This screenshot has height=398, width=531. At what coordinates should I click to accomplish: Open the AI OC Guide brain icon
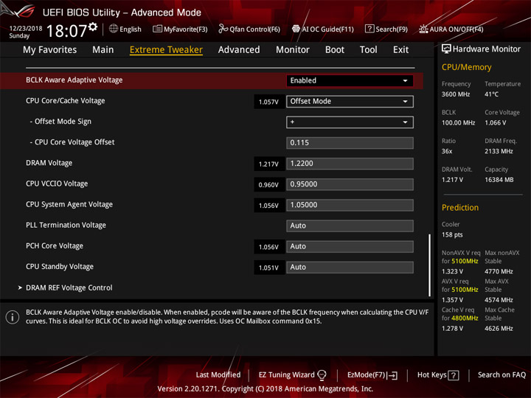[296, 29]
